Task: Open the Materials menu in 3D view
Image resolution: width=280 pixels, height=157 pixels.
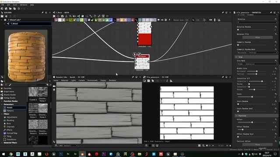Action: pyautogui.click(x=65, y=80)
